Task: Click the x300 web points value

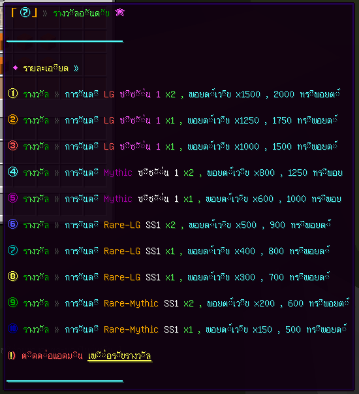Action: click(245, 278)
